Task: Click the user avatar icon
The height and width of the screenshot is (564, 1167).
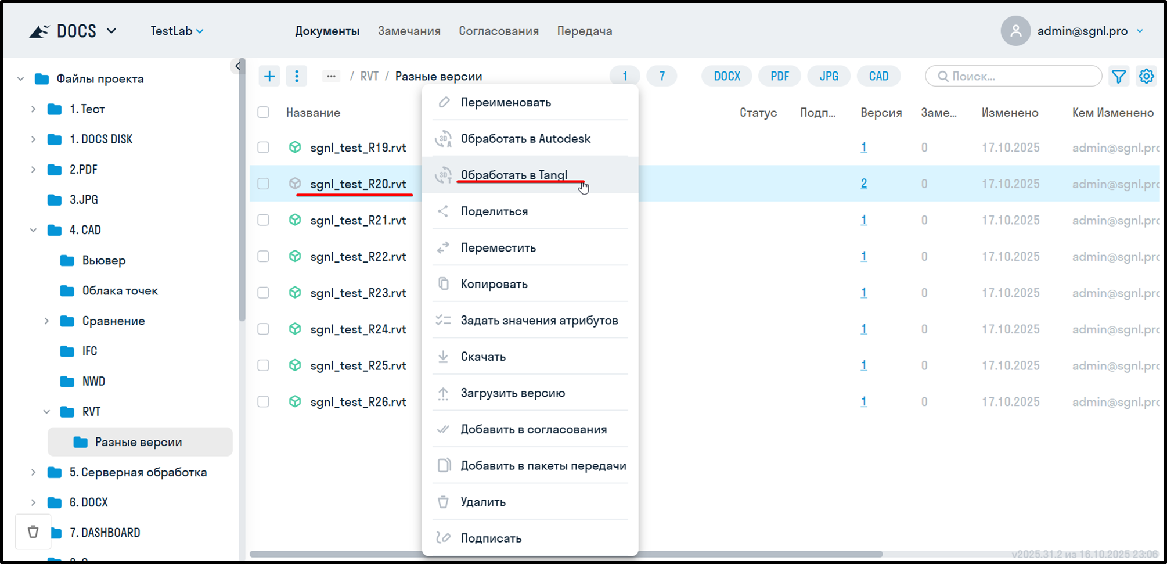Action: coord(1015,31)
